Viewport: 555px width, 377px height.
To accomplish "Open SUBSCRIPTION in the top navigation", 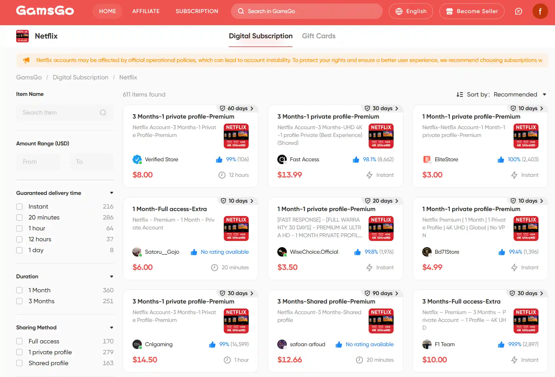I will (x=197, y=11).
